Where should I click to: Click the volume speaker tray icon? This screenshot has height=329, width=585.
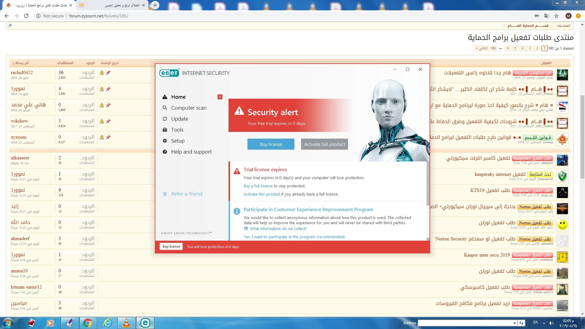551,323
